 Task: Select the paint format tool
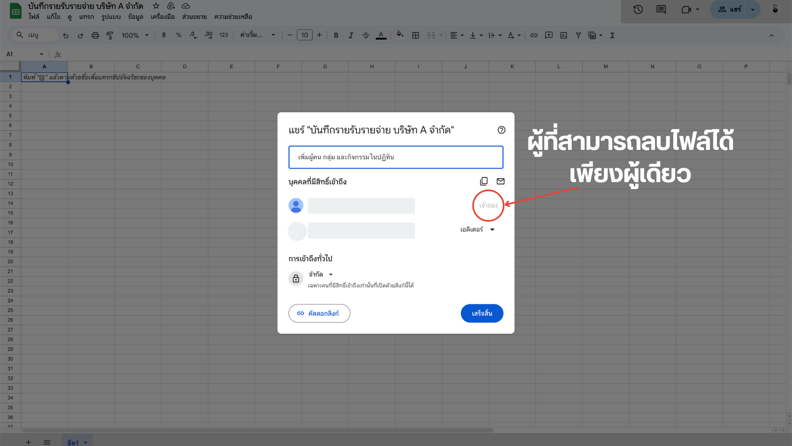[x=110, y=36]
